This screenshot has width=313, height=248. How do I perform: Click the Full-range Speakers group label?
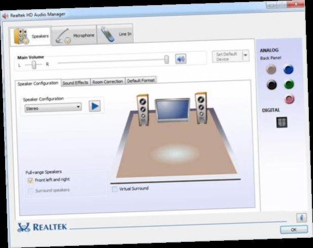click(x=44, y=172)
